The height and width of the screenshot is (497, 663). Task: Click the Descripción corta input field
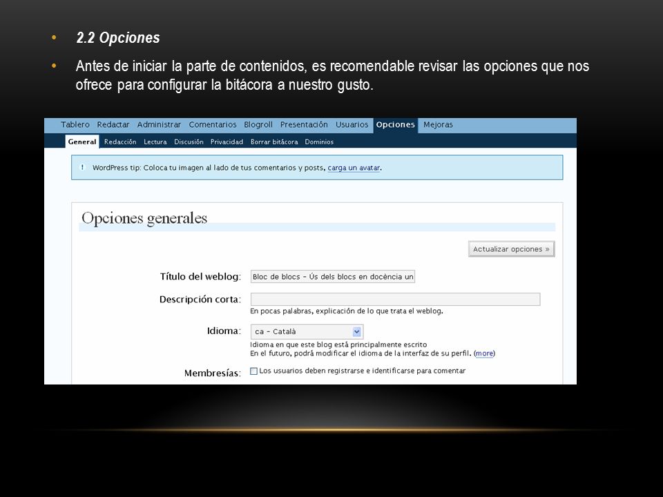(x=395, y=299)
